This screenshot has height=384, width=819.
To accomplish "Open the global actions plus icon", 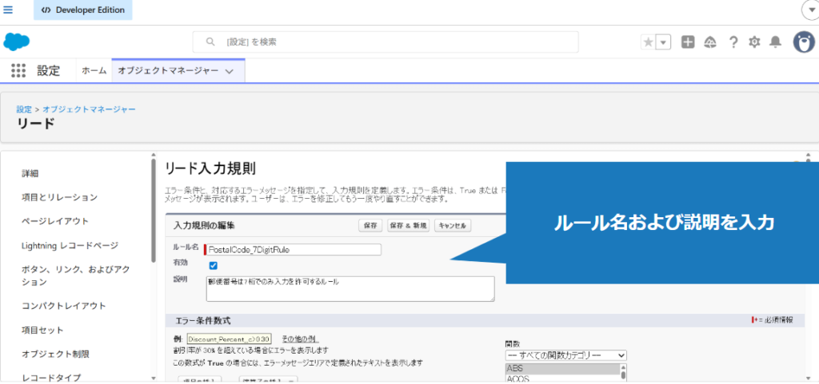I will (688, 42).
